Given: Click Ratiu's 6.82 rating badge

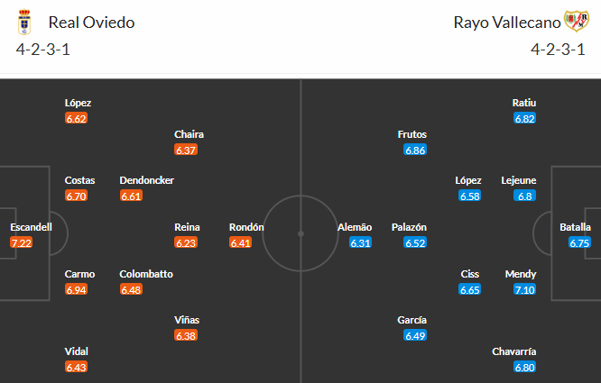Looking at the screenshot, I should pos(524,119).
